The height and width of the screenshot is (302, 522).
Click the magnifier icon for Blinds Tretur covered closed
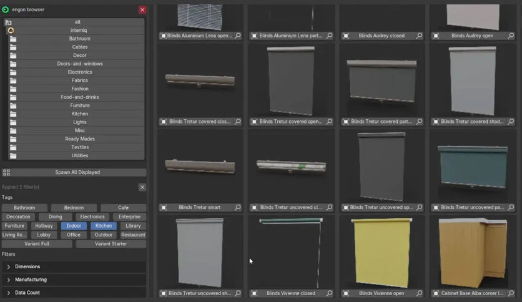point(238,122)
